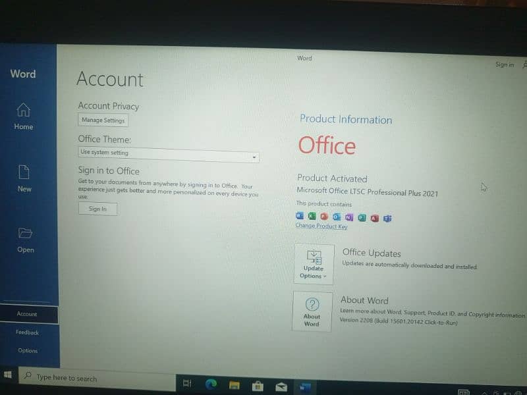This screenshot has height=395, width=527.
Task: Click the Open folder icon
Action: click(25, 233)
